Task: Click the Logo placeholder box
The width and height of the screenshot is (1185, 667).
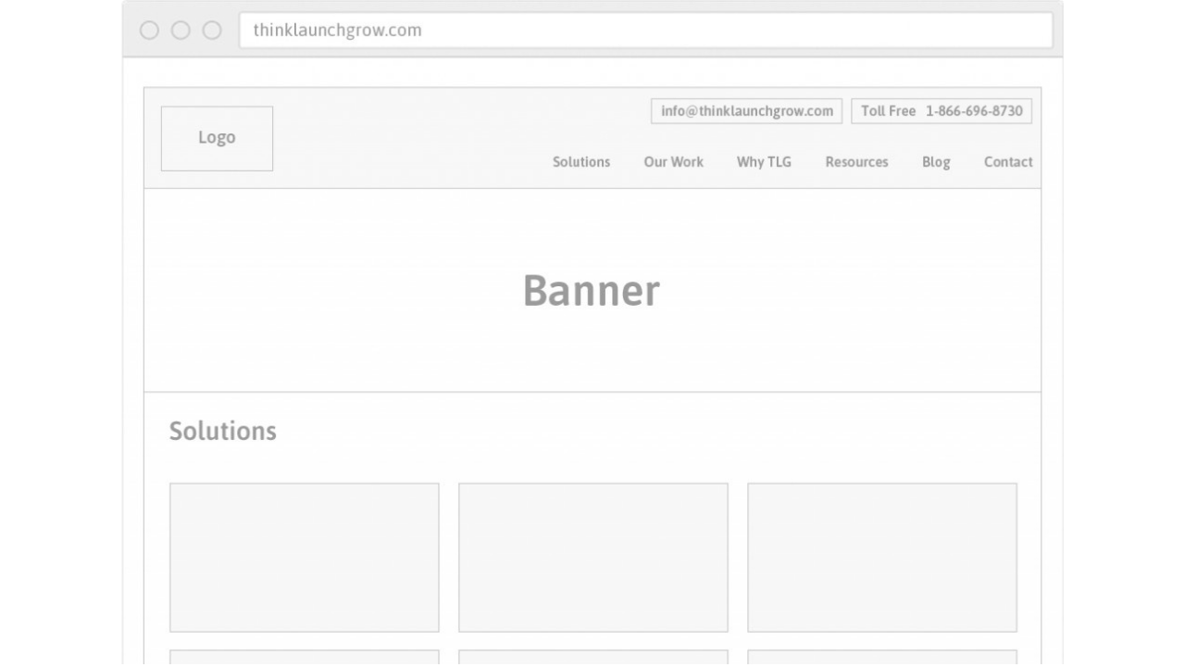Action: (x=217, y=138)
